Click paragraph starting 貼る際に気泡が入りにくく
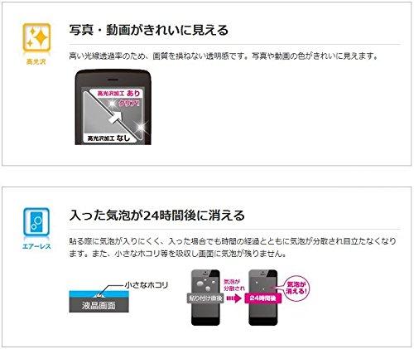Screen dimensions: 414x349 pos(233,247)
